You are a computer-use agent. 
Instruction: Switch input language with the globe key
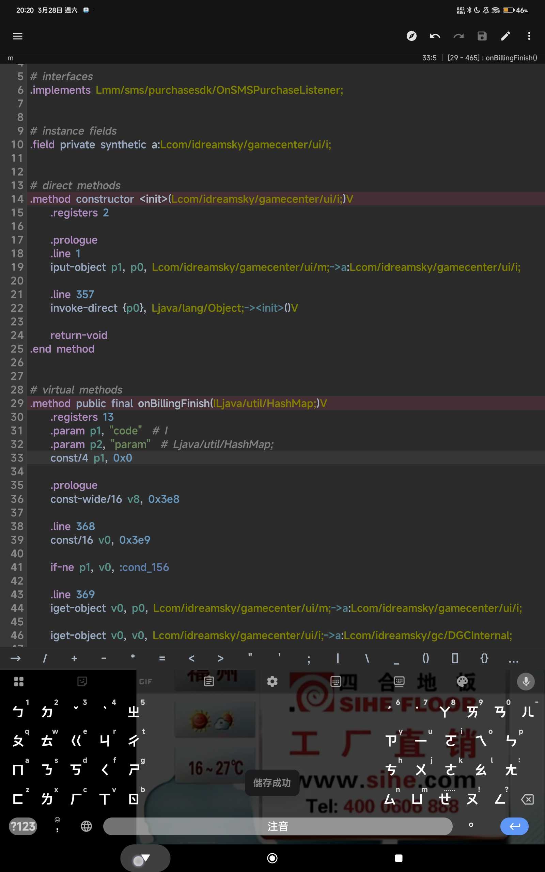[86, 826]
